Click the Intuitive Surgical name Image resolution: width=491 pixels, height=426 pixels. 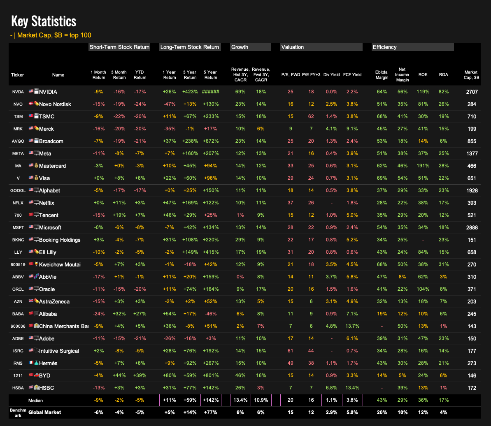[x=59, y=351]
